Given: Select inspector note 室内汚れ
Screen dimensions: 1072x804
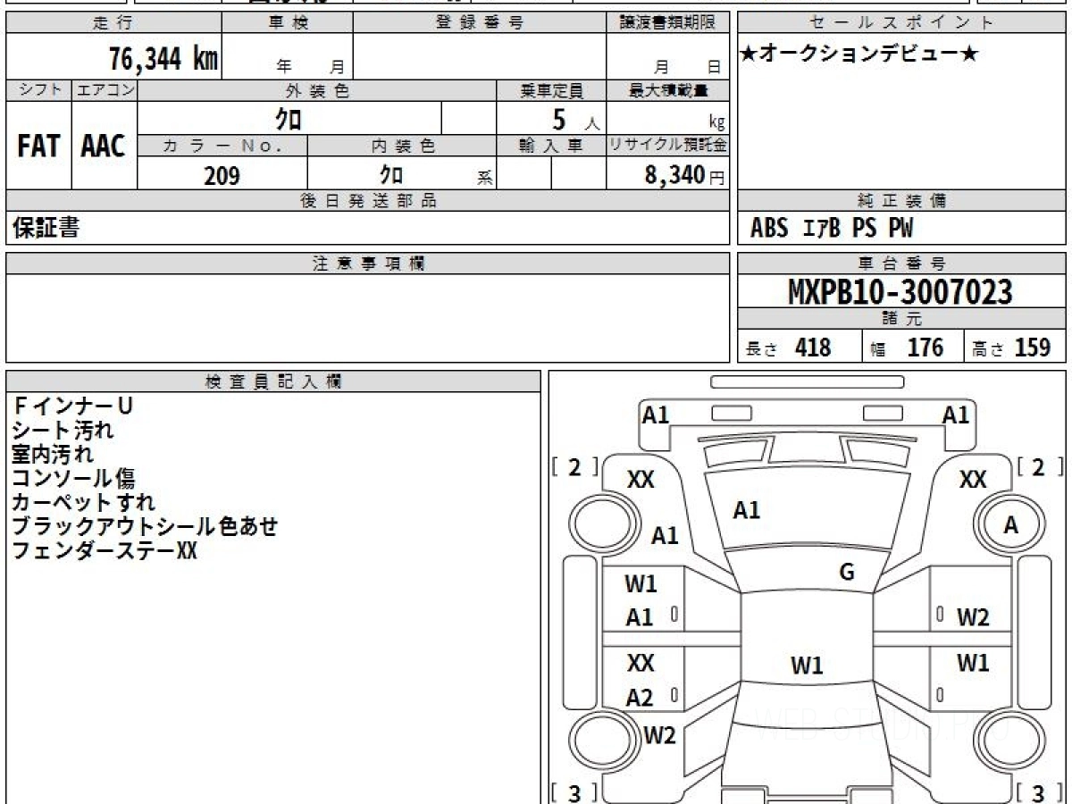Looking at the screenshot, I should (53, 454).
